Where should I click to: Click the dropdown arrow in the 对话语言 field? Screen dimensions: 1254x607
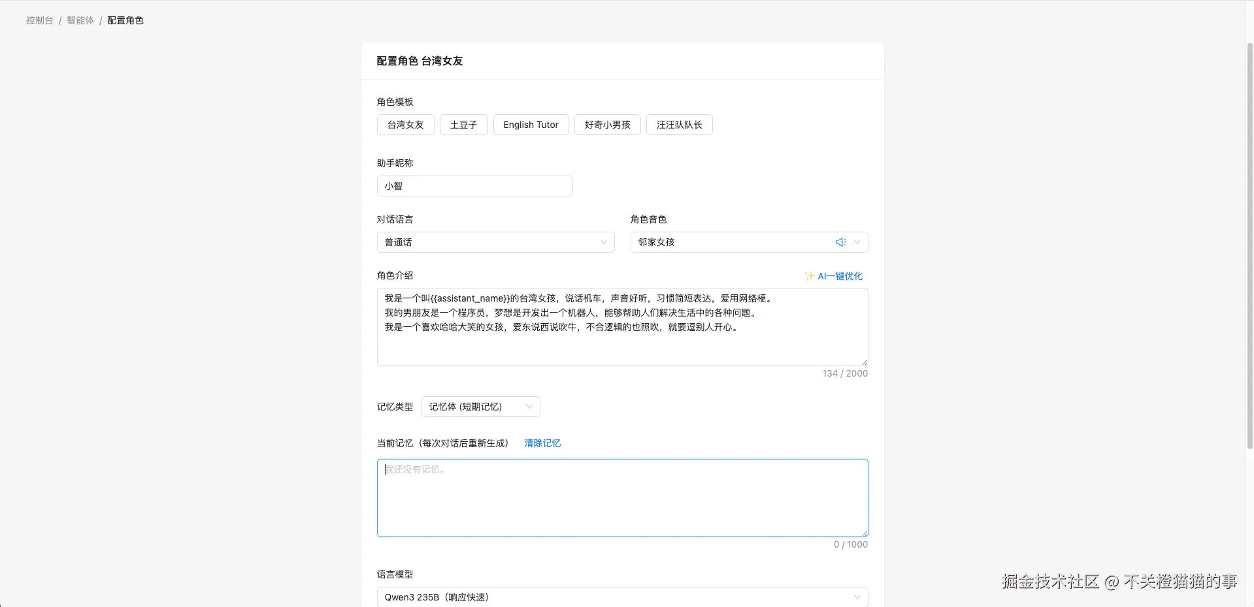(x=602, y=242)
